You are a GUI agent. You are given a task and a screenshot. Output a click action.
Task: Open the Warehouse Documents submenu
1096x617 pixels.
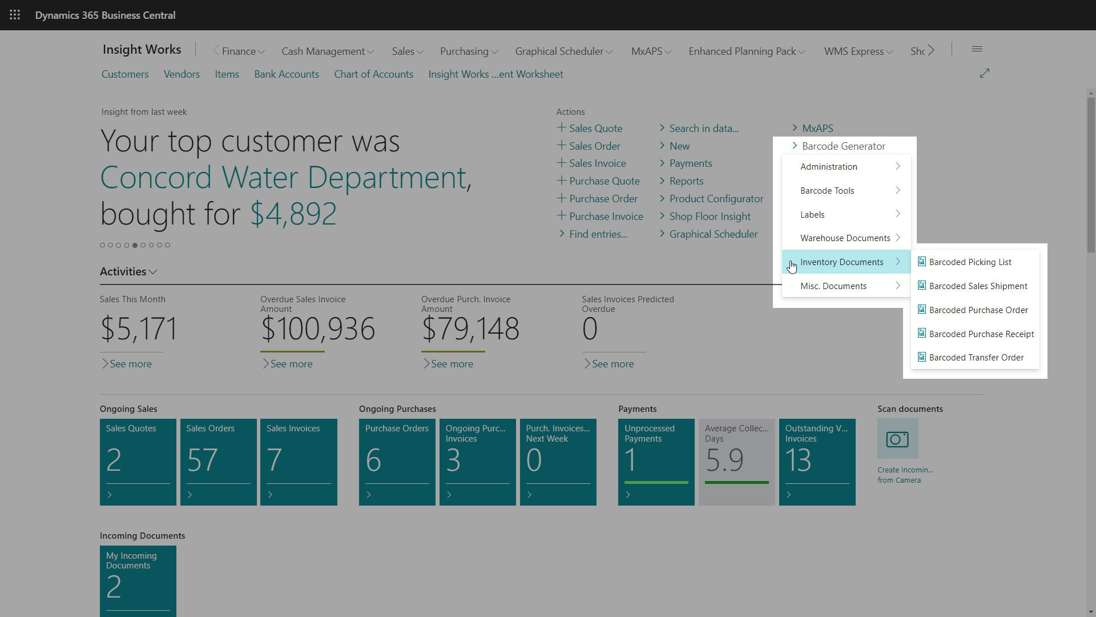pyautogui.click(x=845, y=238)
